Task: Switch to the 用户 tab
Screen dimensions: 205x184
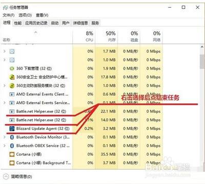Action: click(66, 23)
